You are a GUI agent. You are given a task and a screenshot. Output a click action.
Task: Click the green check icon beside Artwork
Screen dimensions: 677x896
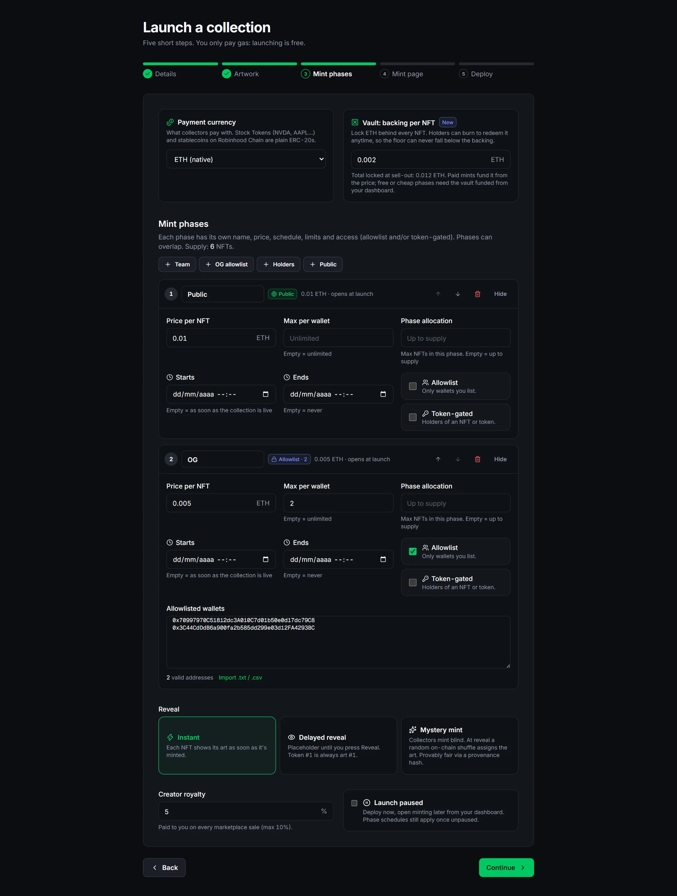tap(227, 74)
